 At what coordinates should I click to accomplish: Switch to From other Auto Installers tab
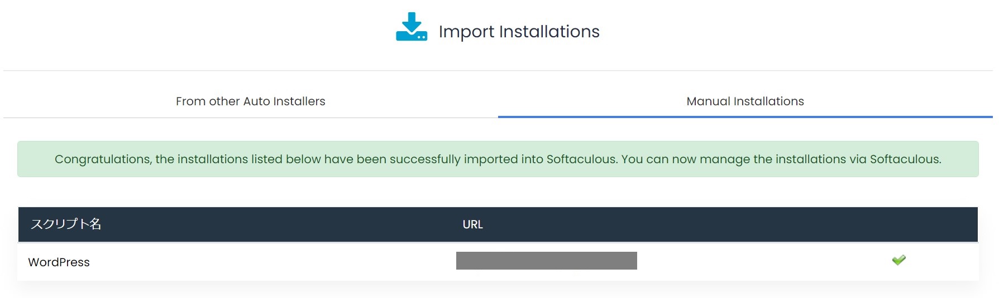click(x=250, y=101)
